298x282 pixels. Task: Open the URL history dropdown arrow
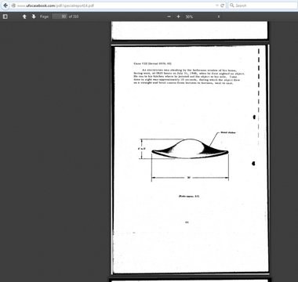pyautogui.click(x=217, y=5)
